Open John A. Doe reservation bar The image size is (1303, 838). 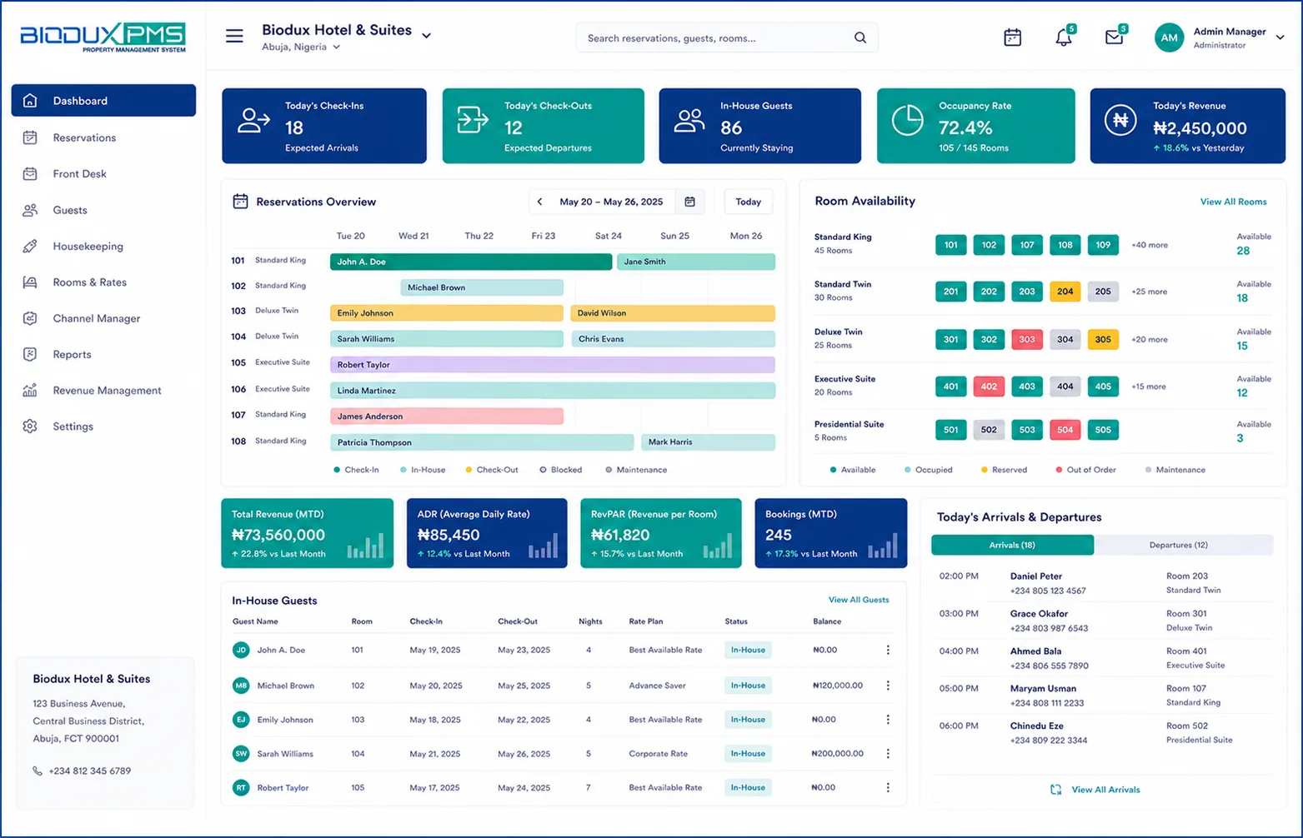[471, 262]
